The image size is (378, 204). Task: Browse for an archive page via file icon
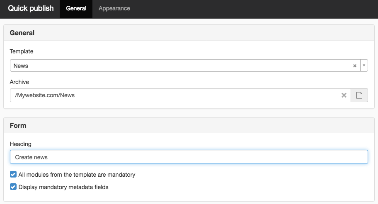pos(359,95)
